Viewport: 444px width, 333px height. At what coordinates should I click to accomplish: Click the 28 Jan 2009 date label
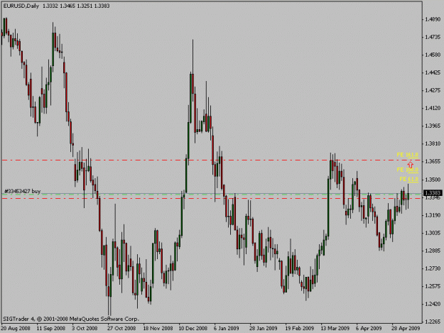(264, 328)
